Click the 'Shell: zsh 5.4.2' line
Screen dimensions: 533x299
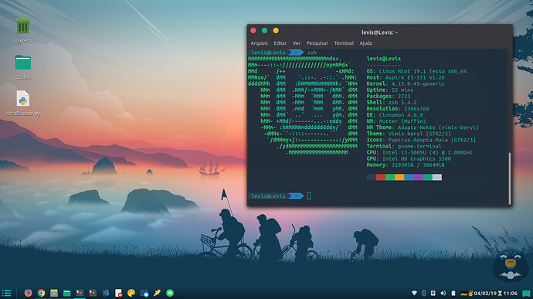coord(392,103)
